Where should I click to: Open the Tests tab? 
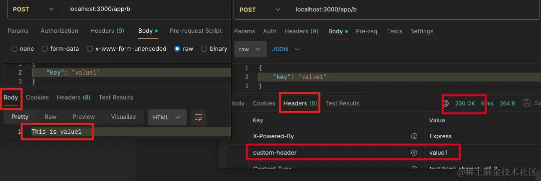click(395, 31)
